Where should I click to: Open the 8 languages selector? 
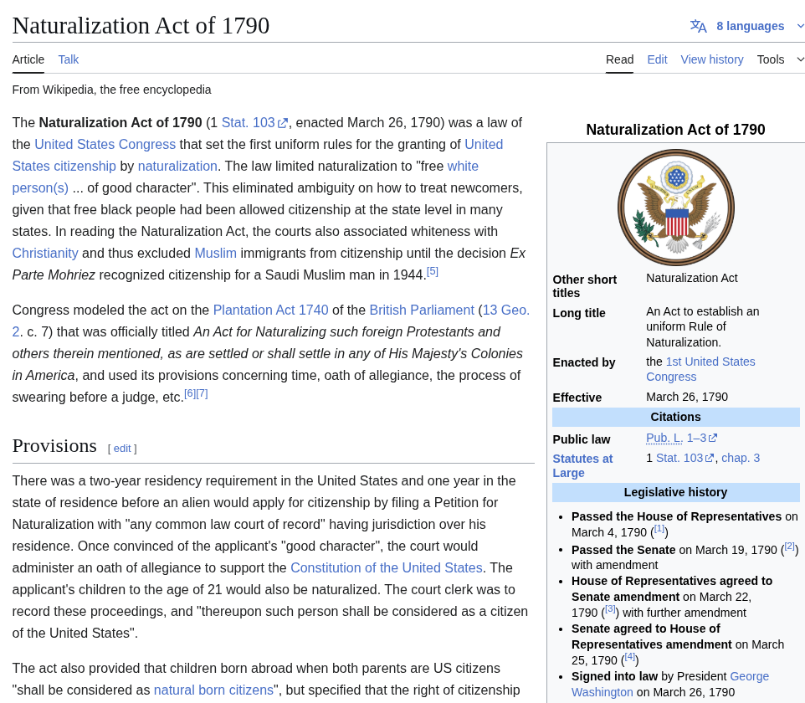point(750,26)
